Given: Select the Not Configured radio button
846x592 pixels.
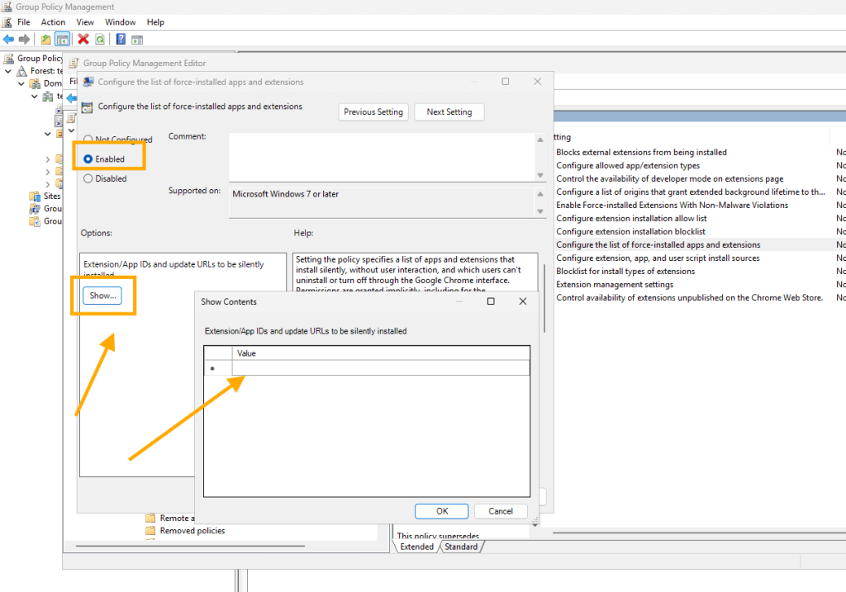Looking at the screenshot, I should (88, 140).
